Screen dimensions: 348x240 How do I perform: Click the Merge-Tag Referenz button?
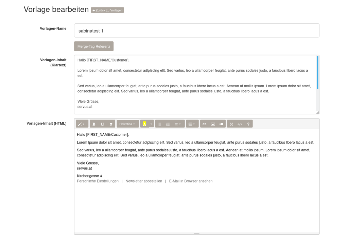coord(94,46)
